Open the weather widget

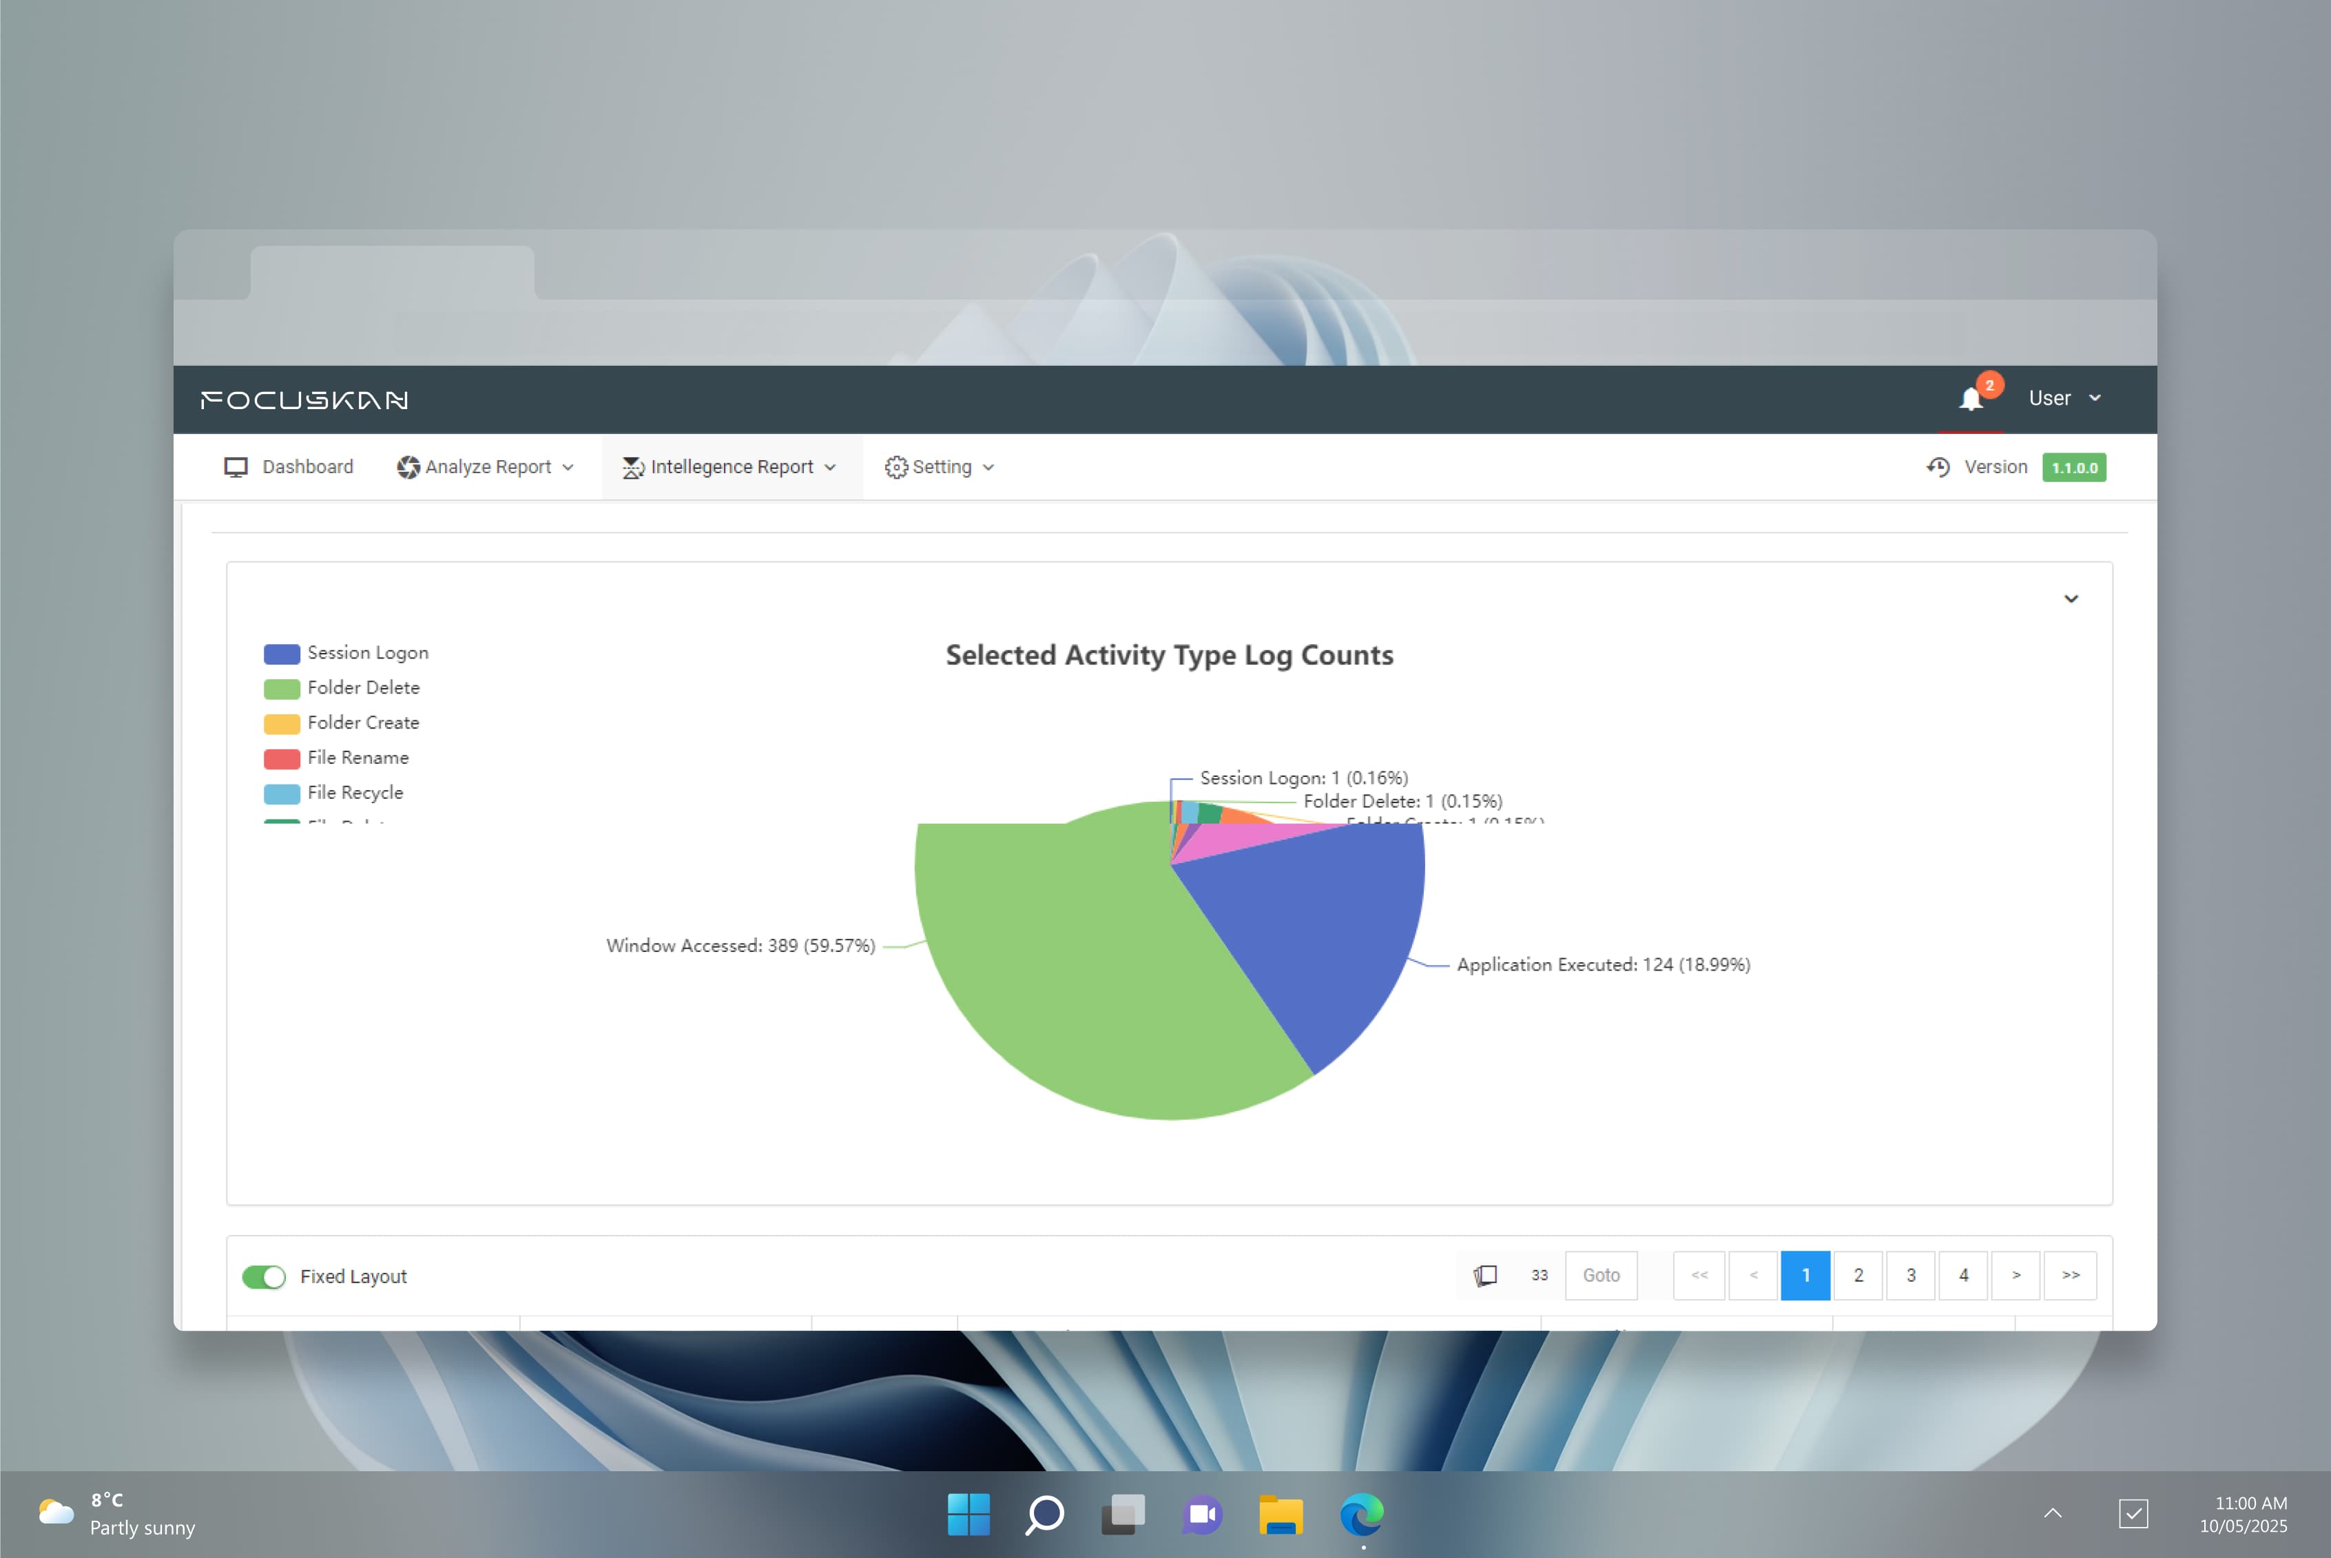[x=116, y=1515]
